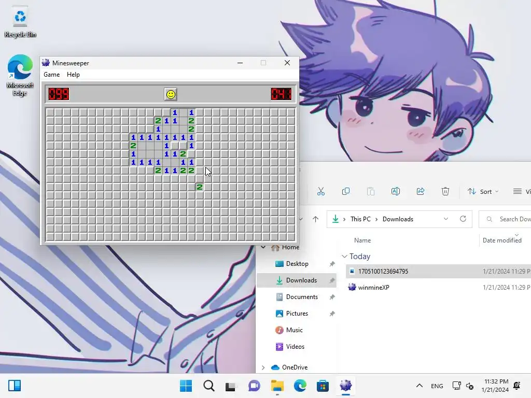
Task: Click the Rename icon in File Explorer toolbar
Action: coord(396,192)
